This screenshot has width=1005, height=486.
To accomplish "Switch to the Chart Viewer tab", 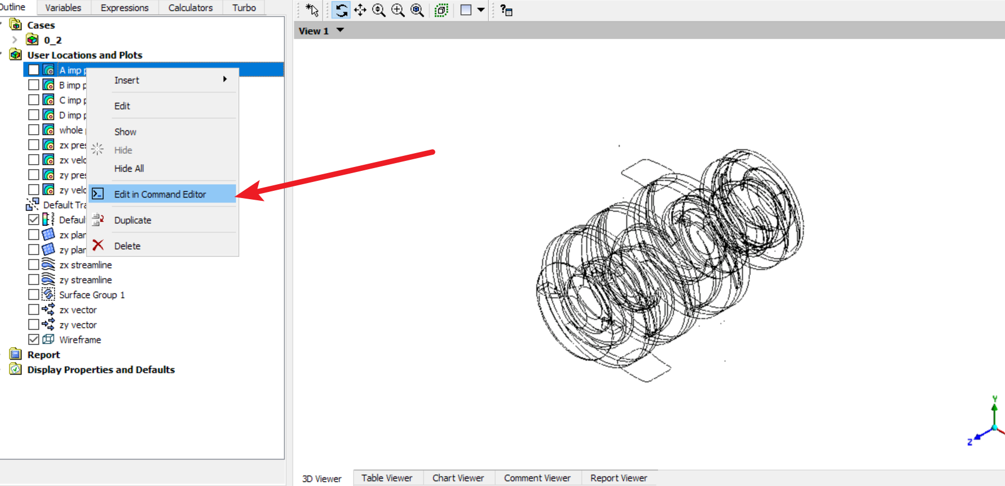I will [458, 478].
